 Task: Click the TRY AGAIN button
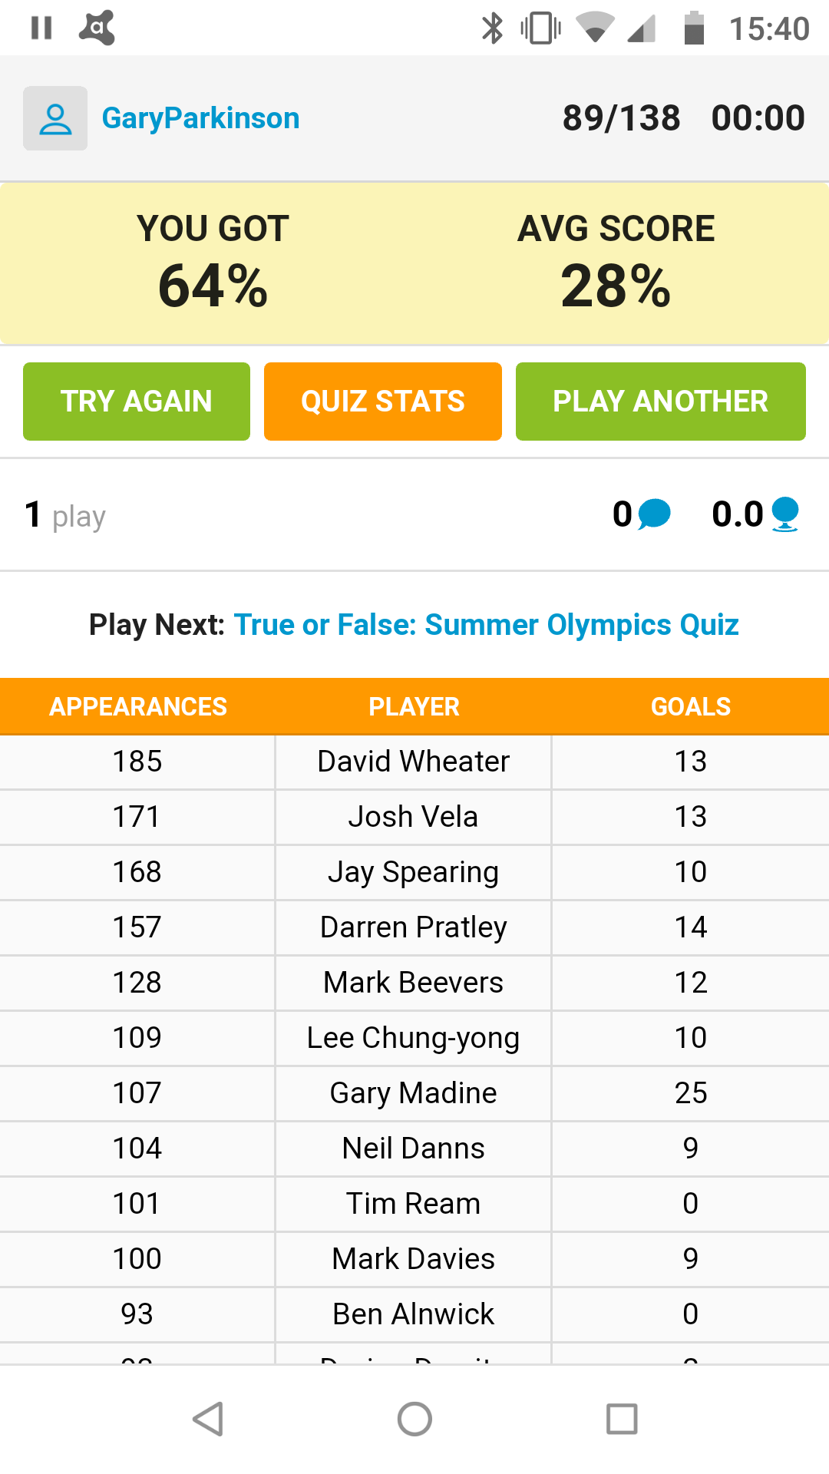137,402
